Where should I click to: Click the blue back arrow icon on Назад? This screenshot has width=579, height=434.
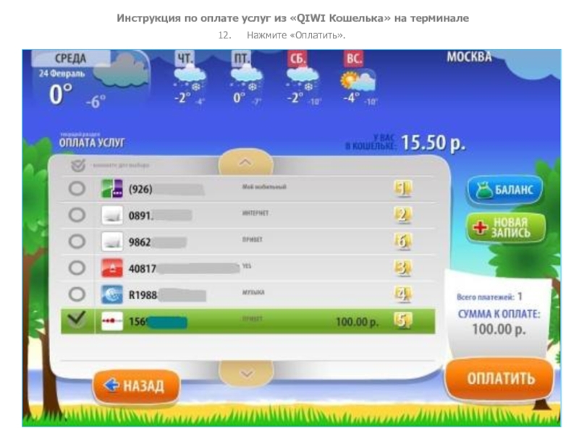click(x=113, y=385)
